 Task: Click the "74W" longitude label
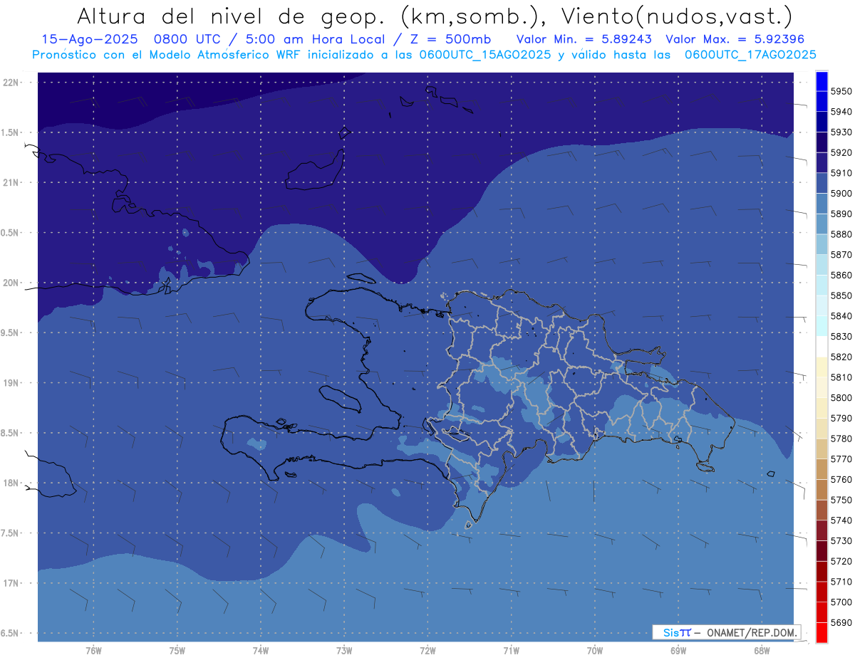pyautogui.click(x=260, y=651)
